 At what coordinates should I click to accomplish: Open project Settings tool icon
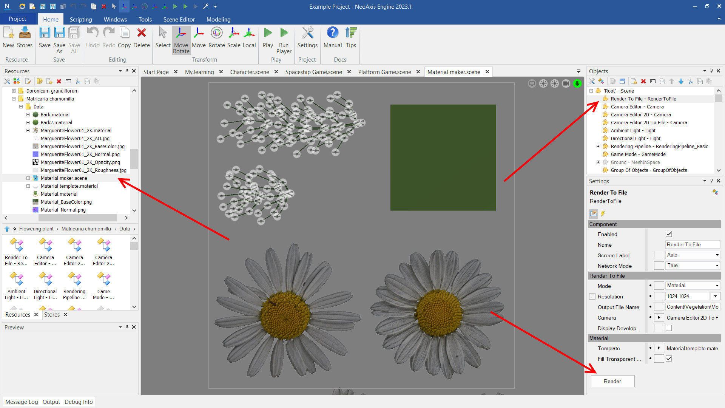(307, 33)
